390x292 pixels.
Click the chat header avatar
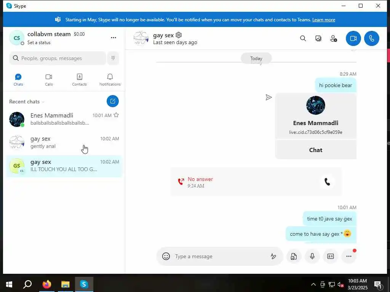(x=141, y=38)
